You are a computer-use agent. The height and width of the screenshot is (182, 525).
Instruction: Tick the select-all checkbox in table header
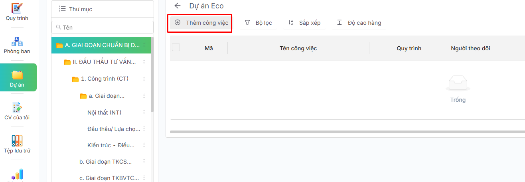[176, 47]
